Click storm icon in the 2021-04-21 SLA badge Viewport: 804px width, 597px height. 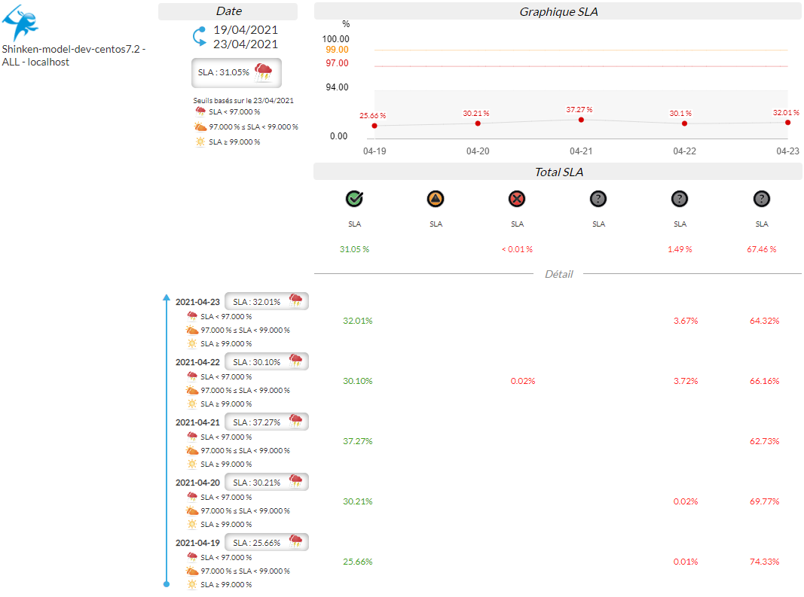pos(295,422)
